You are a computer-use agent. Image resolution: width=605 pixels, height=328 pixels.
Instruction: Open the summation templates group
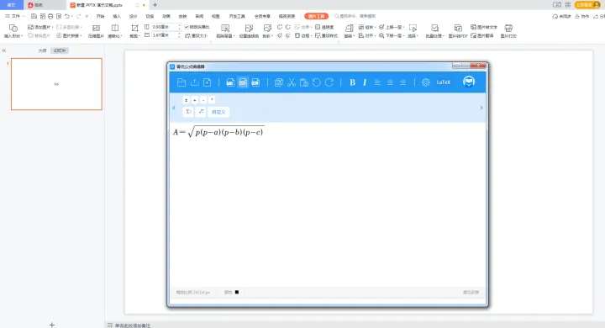188,112
